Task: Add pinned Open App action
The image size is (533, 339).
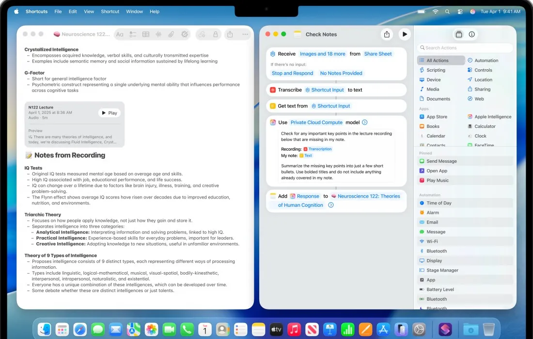Action: pos(465,171)
